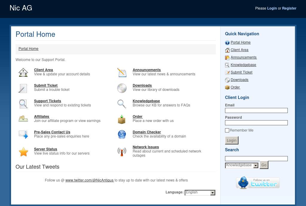Go to Knowledgebase from Quick Navigation
Image resolution: width=306 pixels, height=206 pixels.
pyautogui.click(x=243, y=65)
